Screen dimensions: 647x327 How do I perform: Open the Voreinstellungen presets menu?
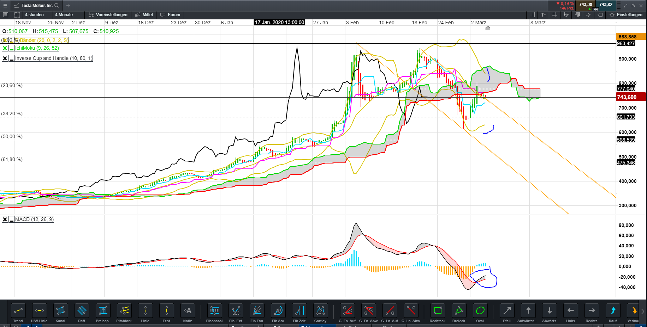pyautogui.click(x=108, y=15)
